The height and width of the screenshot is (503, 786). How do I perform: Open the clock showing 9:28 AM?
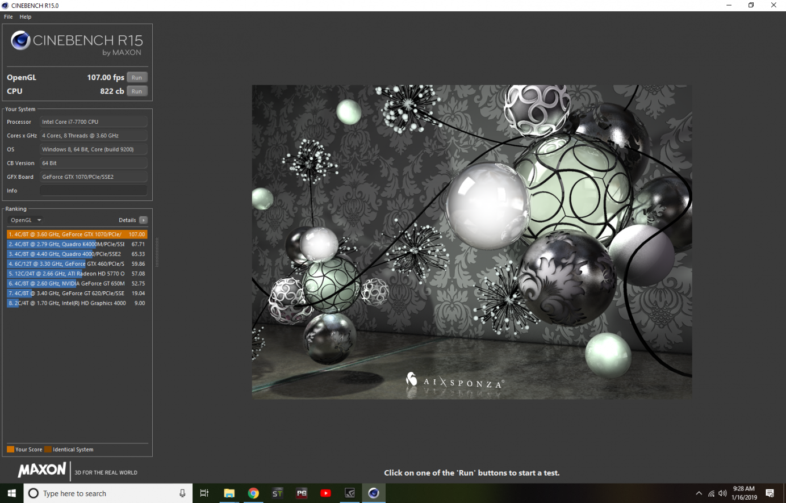(x=744, y=493)
